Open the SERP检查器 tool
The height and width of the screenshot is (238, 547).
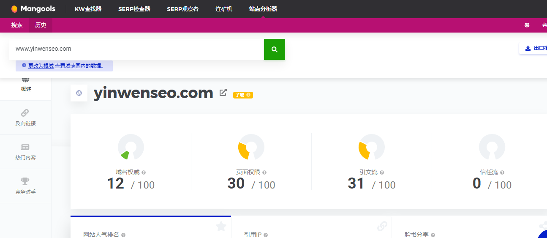[134, 9]
